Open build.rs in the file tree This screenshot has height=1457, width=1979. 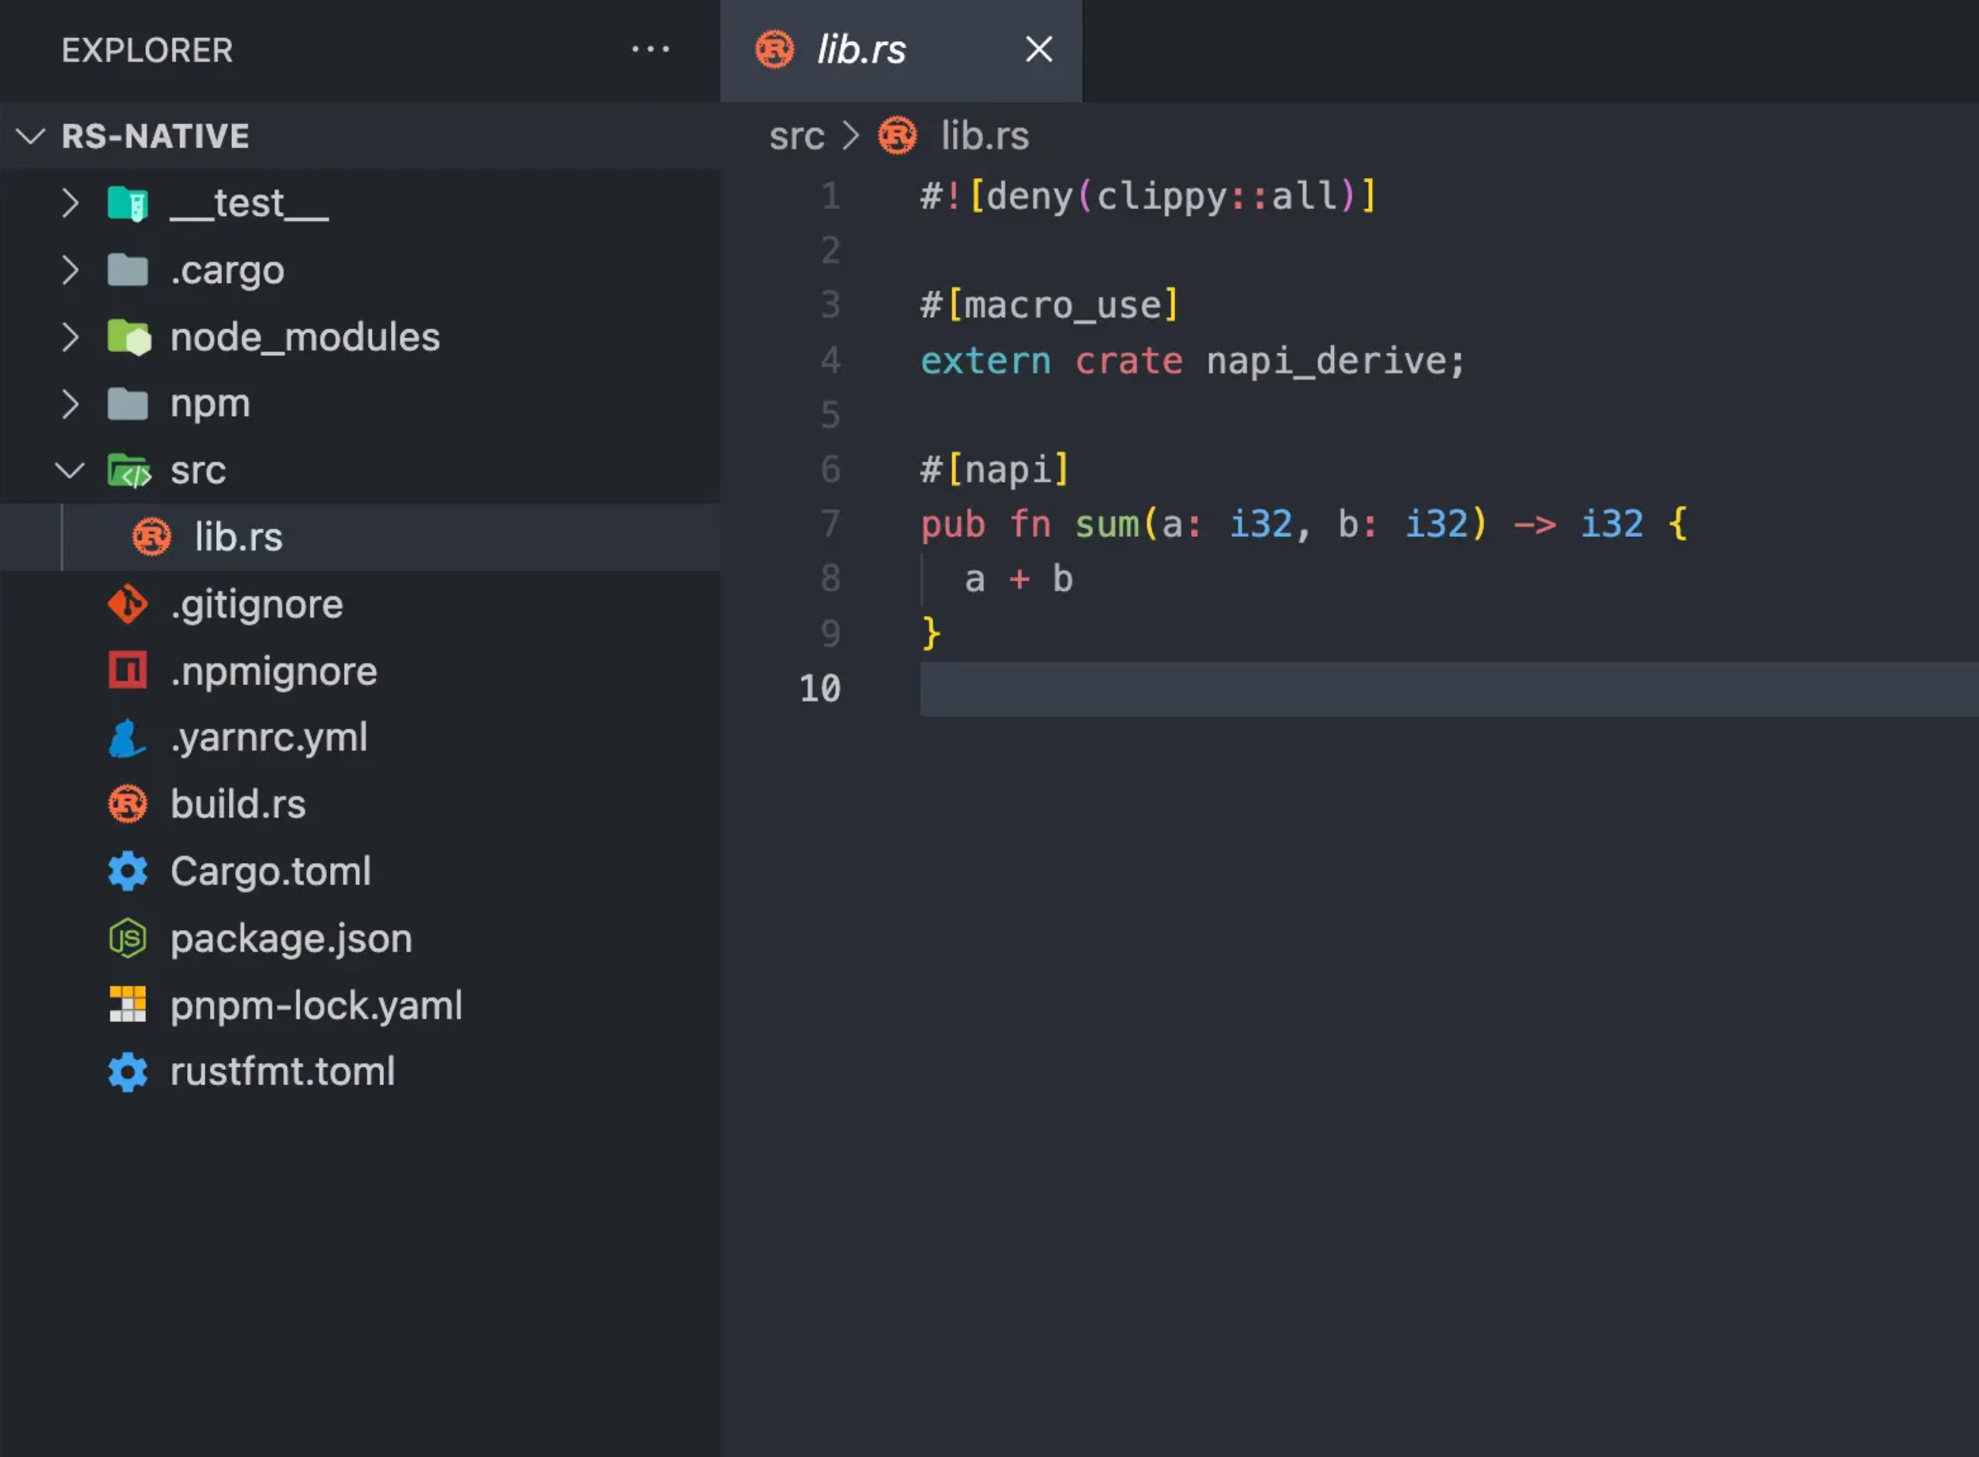pos(238,805)
